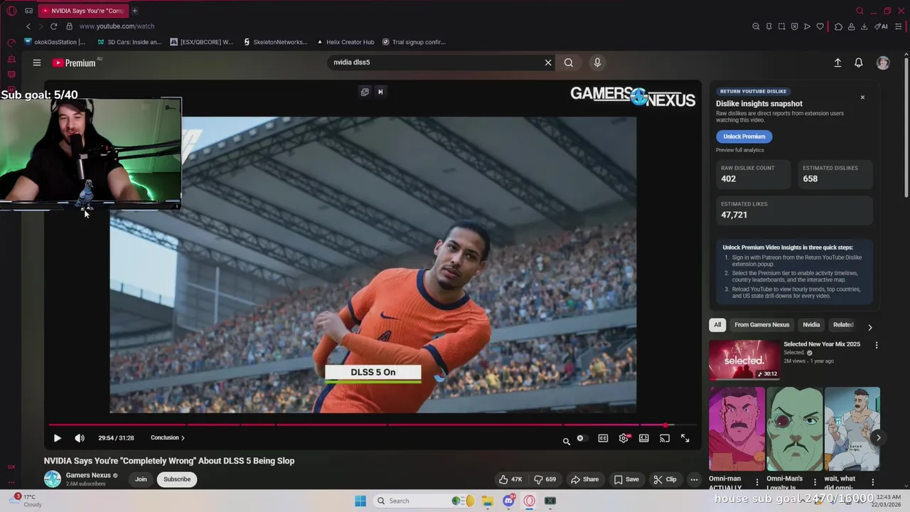Open the Windows Start menu
This screenshot has width=910, height=512.
tap(360, 501)
